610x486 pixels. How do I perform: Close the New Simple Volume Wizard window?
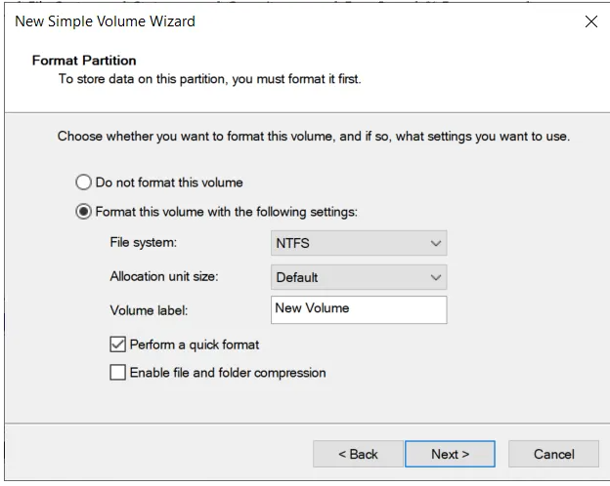click(x=590, y=21)
